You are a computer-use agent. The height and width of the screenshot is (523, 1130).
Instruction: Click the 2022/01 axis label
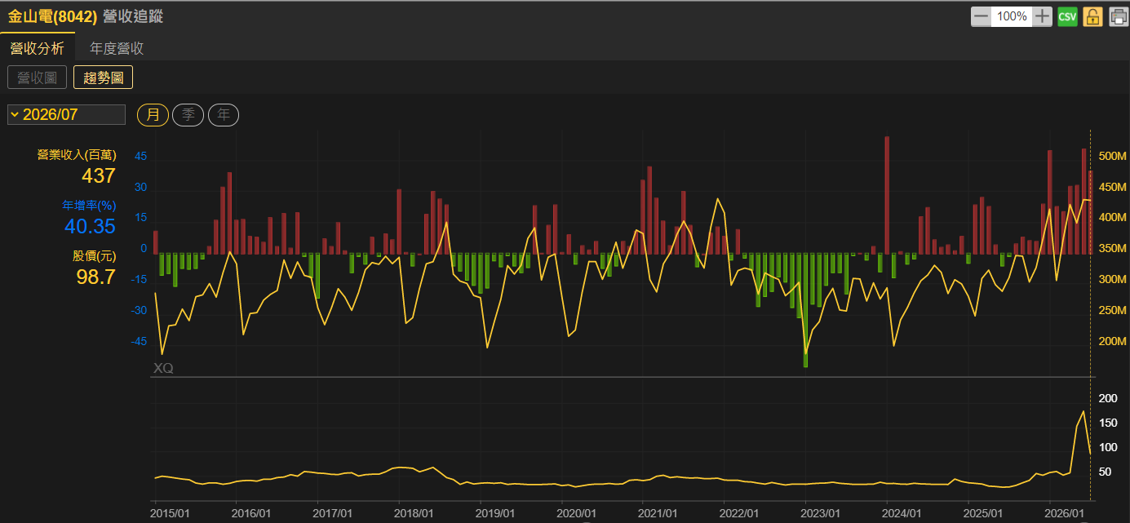tap(739, 513)
